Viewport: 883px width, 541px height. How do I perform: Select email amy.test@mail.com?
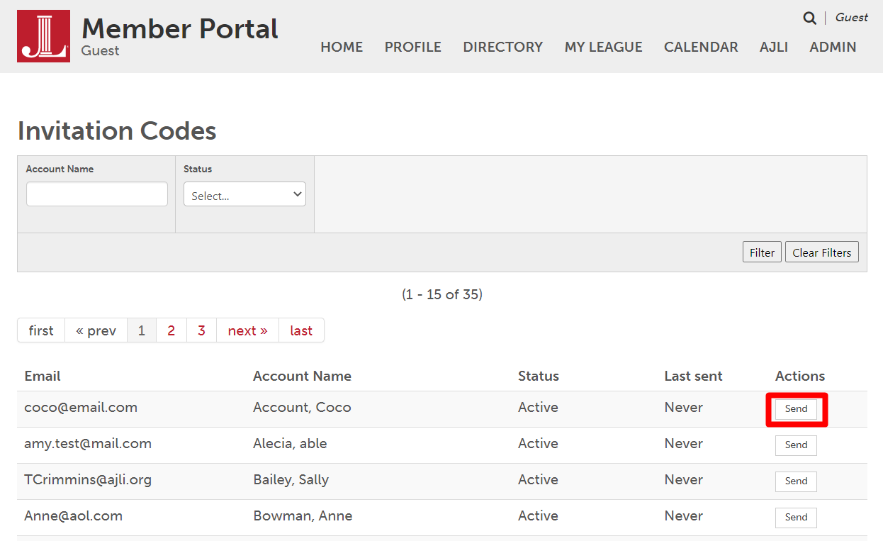88,444
